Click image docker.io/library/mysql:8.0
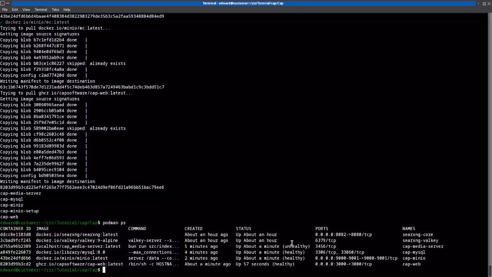492x277 pixels. [71, 252]
